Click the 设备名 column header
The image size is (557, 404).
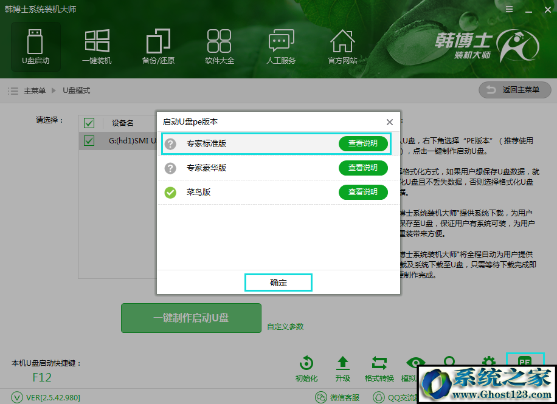click(123, 123)
